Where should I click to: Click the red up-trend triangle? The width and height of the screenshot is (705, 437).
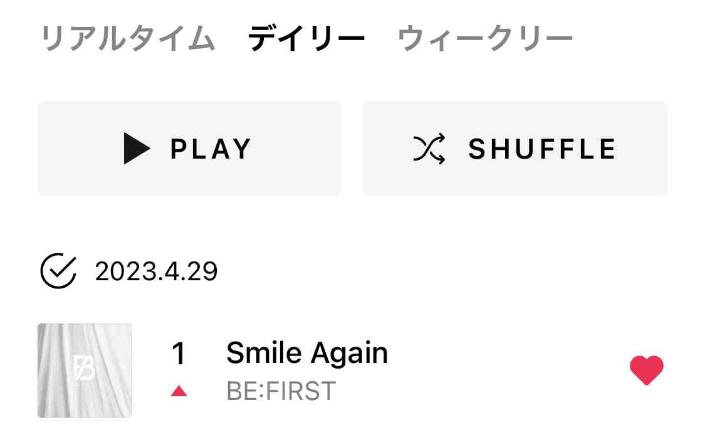[179, 391]
